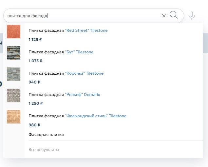Open "Фламандский стиль" thumbnail image

click(13, 117)
